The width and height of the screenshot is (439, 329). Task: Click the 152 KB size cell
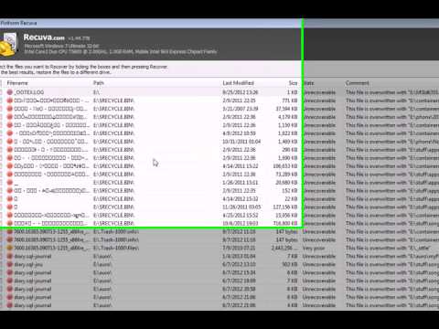point(290,191)
